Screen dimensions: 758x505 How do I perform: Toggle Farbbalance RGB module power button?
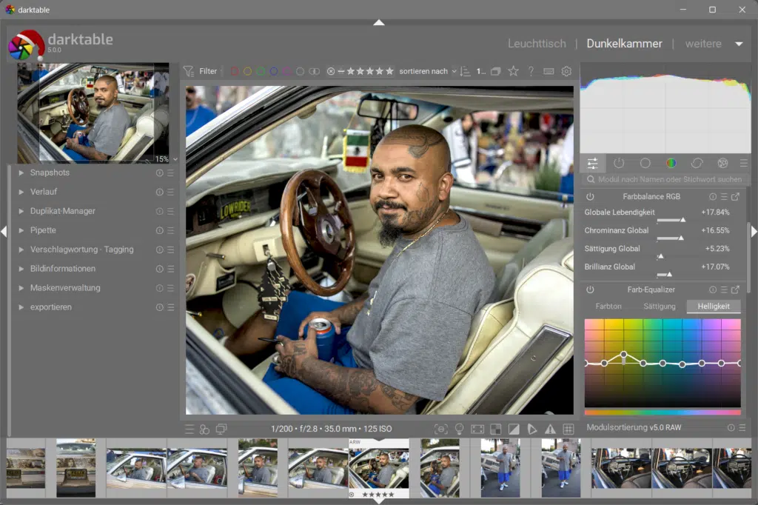590,197
